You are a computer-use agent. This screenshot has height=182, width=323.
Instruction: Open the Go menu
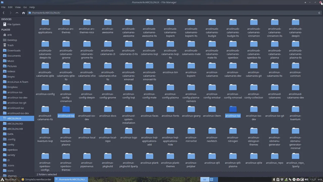[x=25, y=7]
